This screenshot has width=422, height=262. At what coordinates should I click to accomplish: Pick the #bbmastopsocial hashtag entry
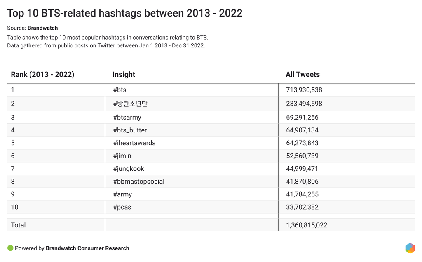pyautogui.click(x=138, y=182)
